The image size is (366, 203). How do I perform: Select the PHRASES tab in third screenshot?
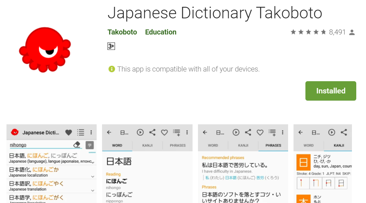tap(273, 145)
